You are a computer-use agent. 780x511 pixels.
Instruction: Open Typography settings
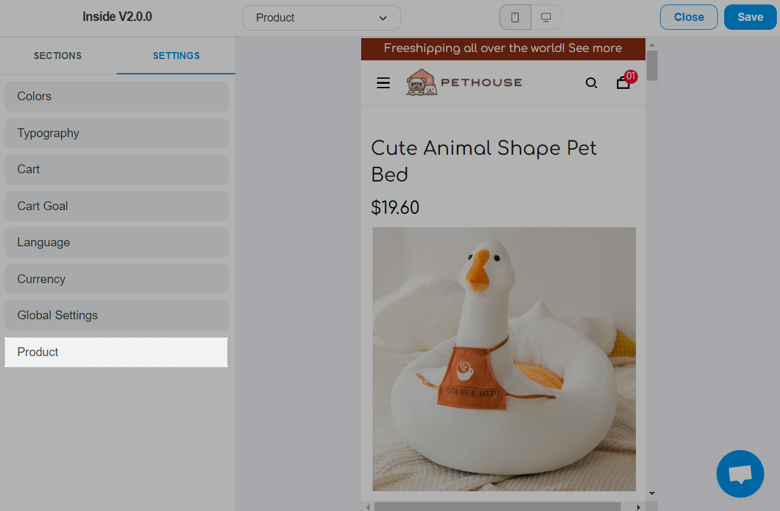[117, 133]
